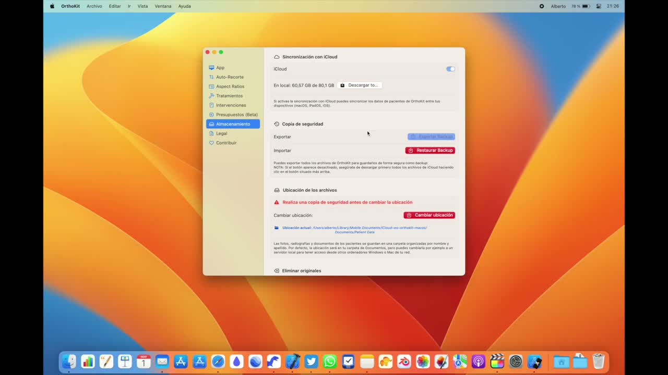Open Pages from the Dock
This screenshot has height=375, width=668.
tap(106, 361)
